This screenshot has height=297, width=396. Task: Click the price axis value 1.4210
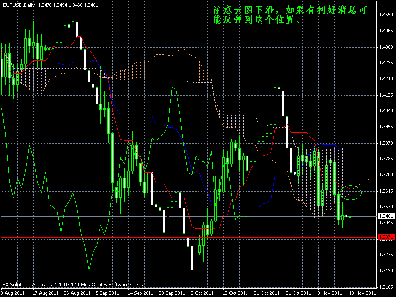(x=386, y=79)
